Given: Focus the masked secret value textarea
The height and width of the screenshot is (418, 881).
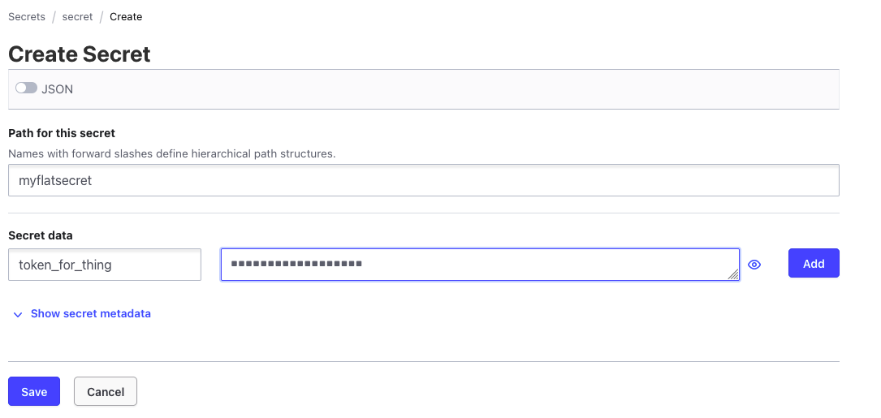Looking at the screenshot, I should pyautogui.click(x=479, y=265).
